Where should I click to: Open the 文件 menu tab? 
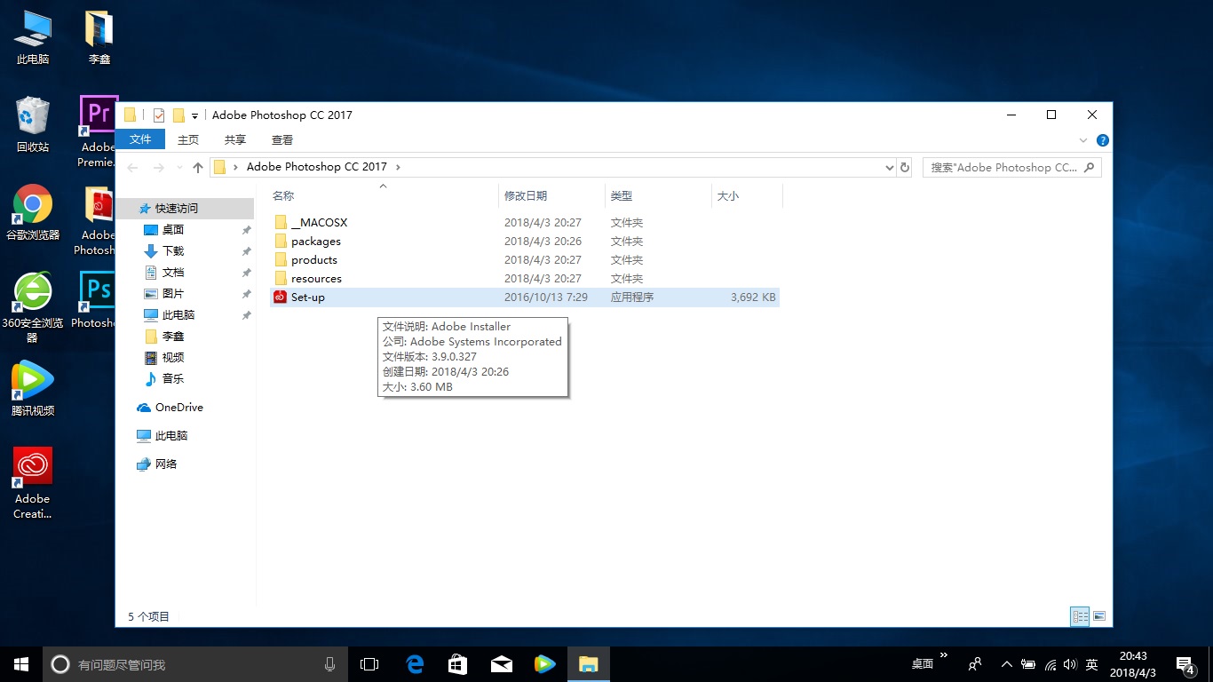point(140,139)
